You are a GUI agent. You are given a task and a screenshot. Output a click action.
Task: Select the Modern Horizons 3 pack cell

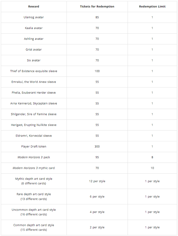tap(34, 157)
